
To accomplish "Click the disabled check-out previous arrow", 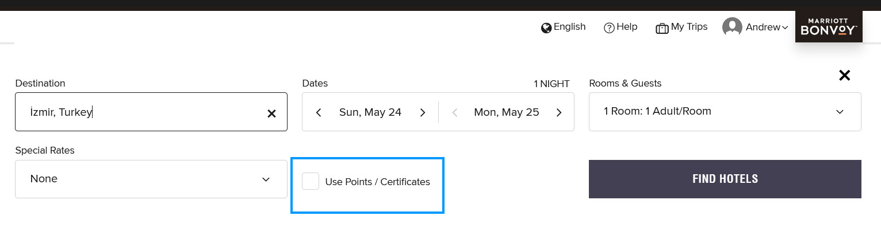I will point(455,112).
